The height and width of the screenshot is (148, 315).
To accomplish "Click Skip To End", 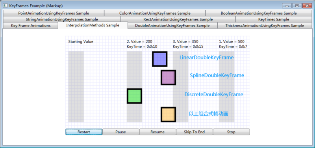I will click(x=194, y=132).
